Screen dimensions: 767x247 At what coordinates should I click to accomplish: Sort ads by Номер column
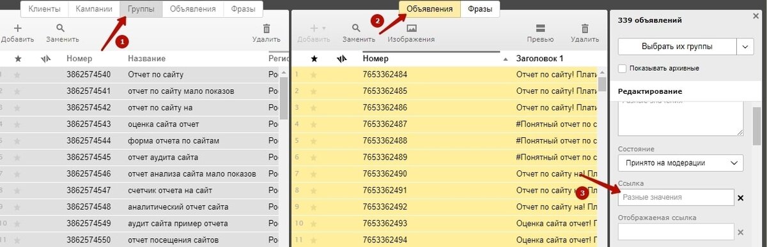tap(375, 59)
